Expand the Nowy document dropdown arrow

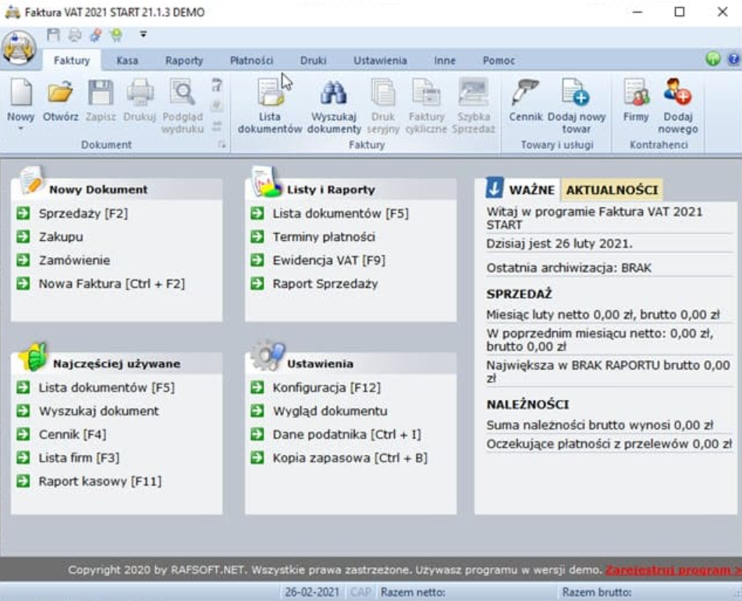point(20,129)
